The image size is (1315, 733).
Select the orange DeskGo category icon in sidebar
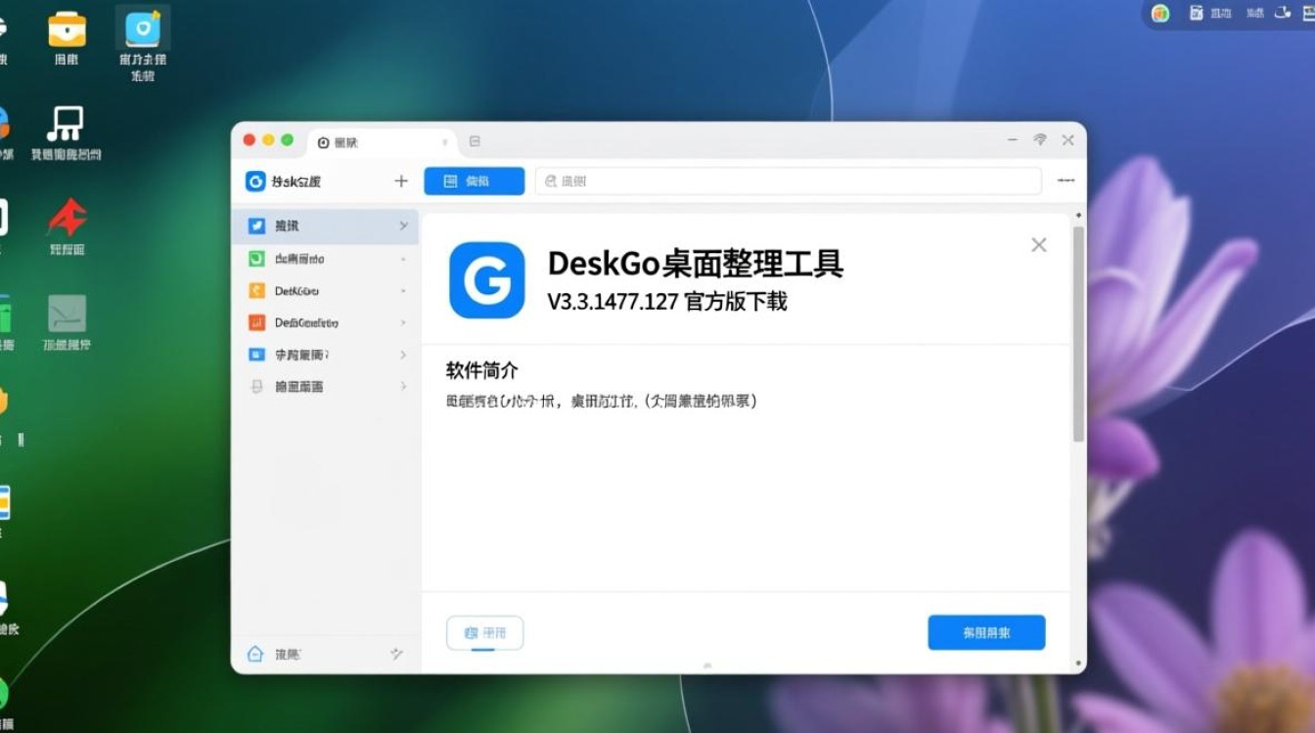click(x=256, y=290)
